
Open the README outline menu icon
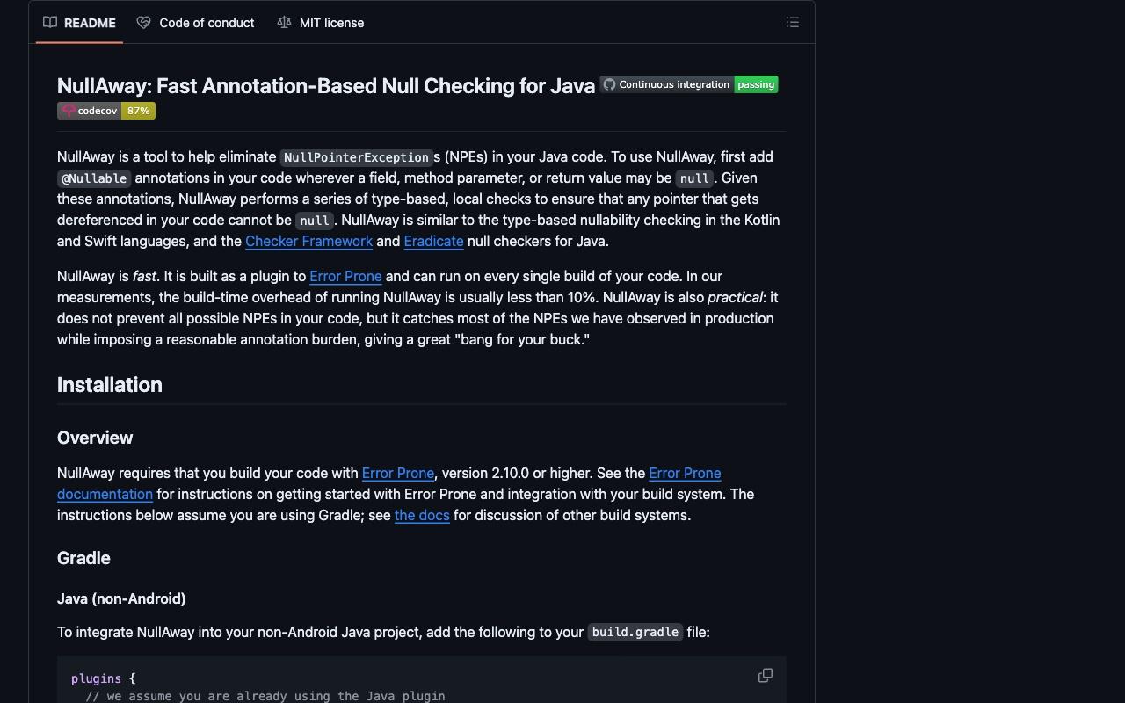(x=793, y=23)
